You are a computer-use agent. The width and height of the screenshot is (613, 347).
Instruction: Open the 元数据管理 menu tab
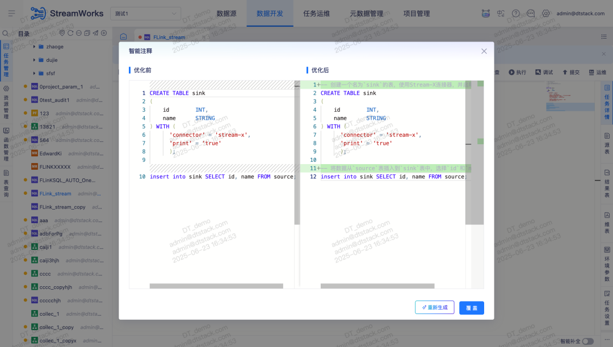click(x=366, y=13)
